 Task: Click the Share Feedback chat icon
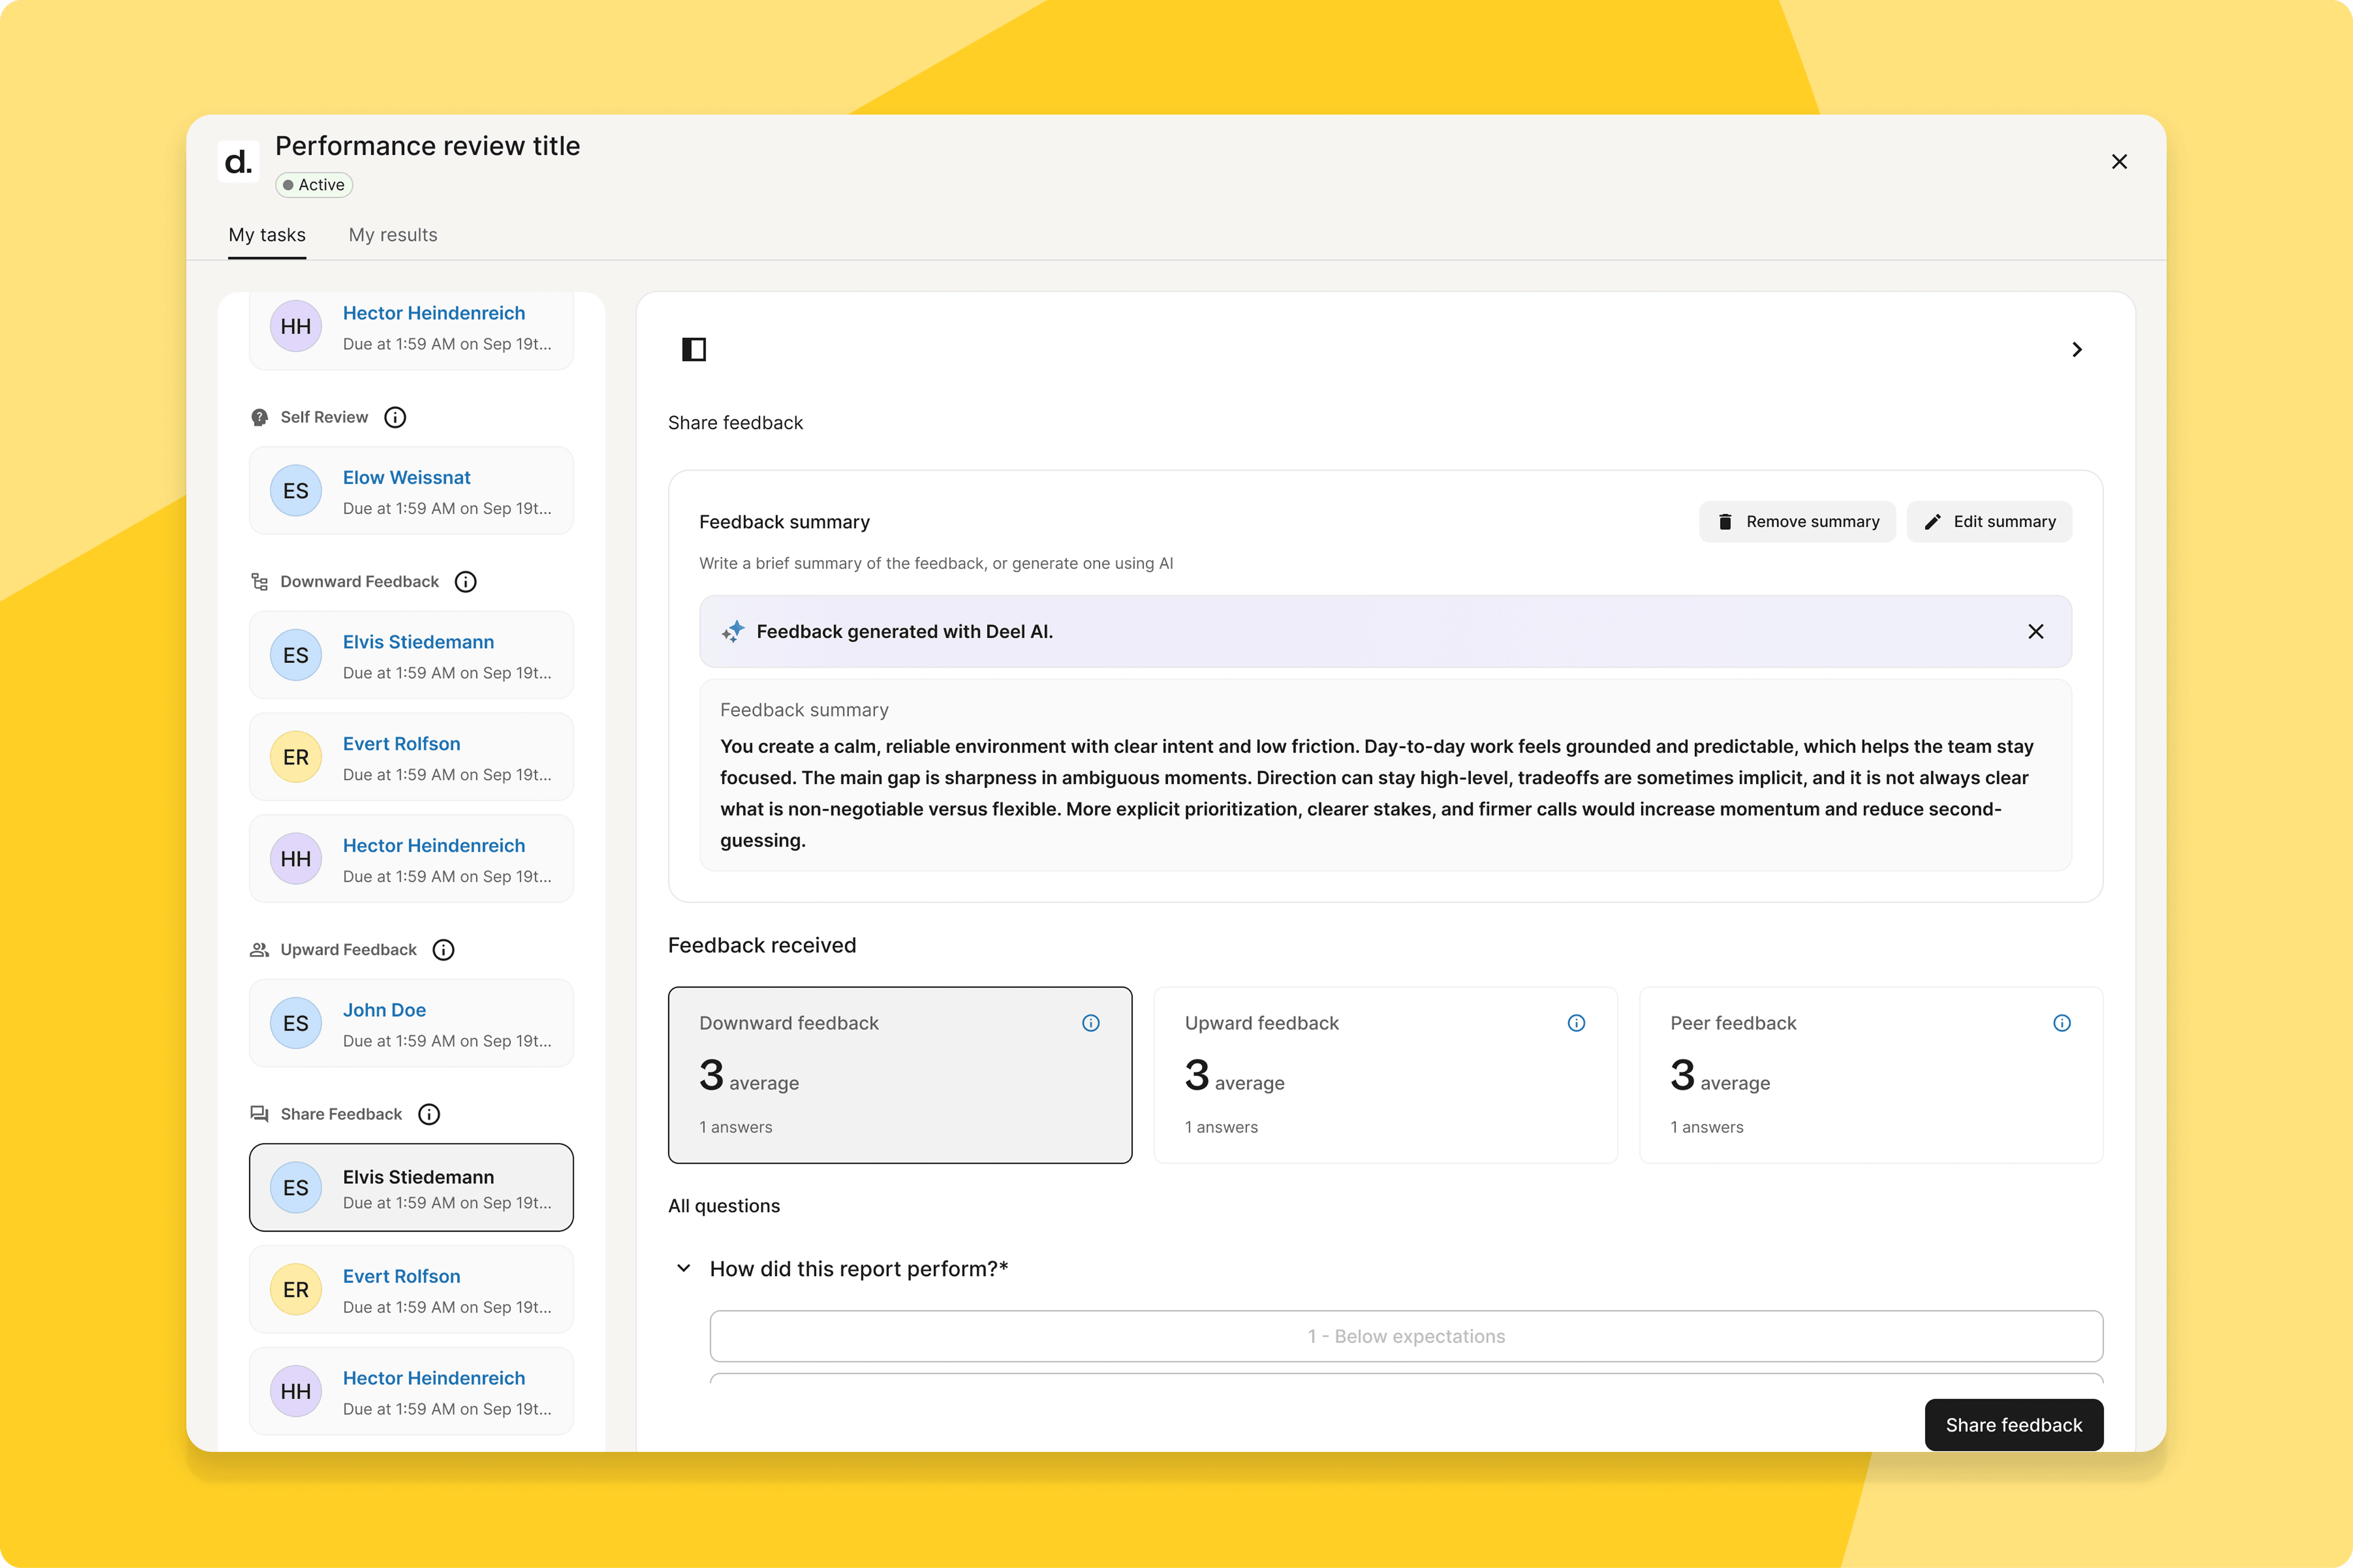(260, 1114)
